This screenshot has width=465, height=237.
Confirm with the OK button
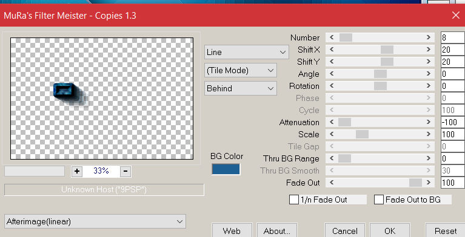pyautogui.click(x=390, y=231)
